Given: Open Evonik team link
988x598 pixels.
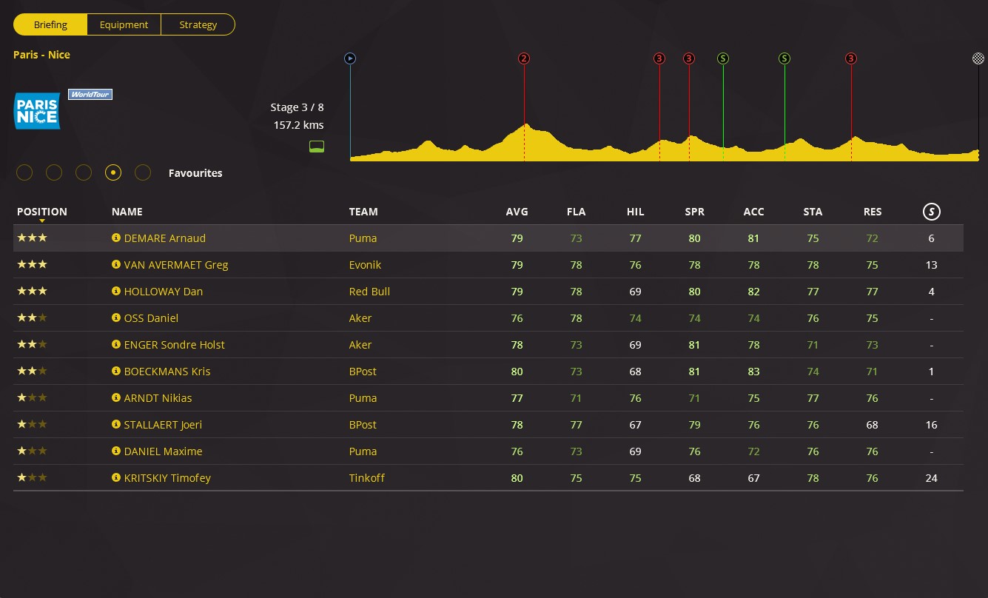Looking at the screenshot, I should click(x=366, y=265).
